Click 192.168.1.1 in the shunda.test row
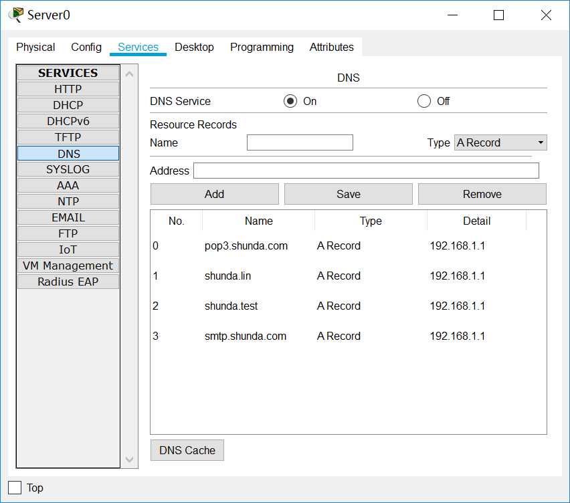The height and width of the screenshot is (503, 570). pyautogui.click(x=458, y=306)
